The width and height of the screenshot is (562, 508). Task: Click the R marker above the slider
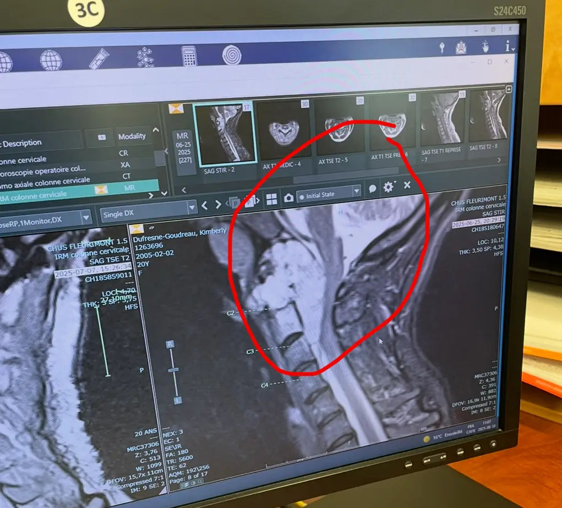(x=170, y=344)
